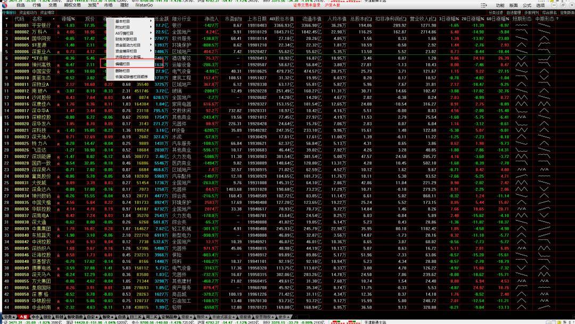The height and width of the screenshot is (324, 575).
Task: Switch to the 行情报价 tab
Action: point(9,12)
